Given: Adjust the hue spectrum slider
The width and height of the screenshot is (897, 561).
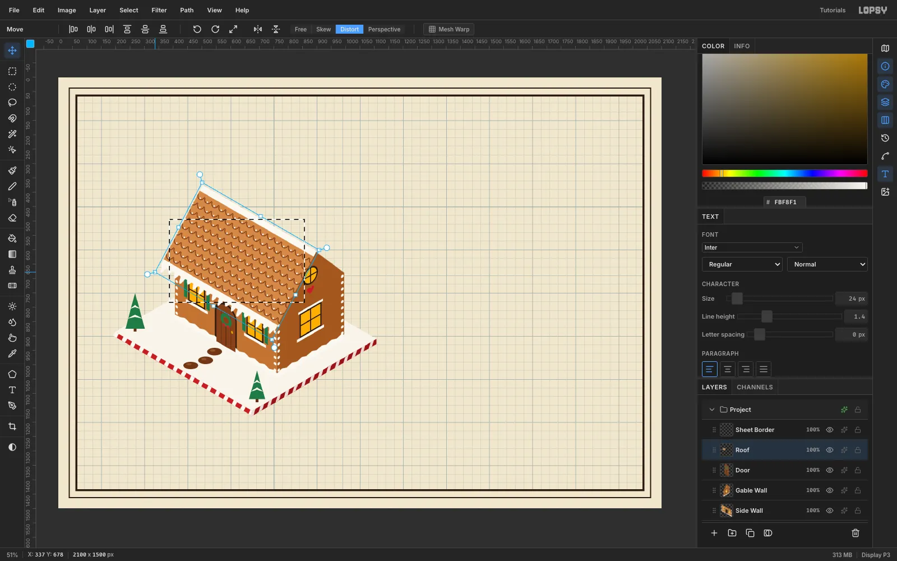Looking at the screenshot, I should pos(785,173).
